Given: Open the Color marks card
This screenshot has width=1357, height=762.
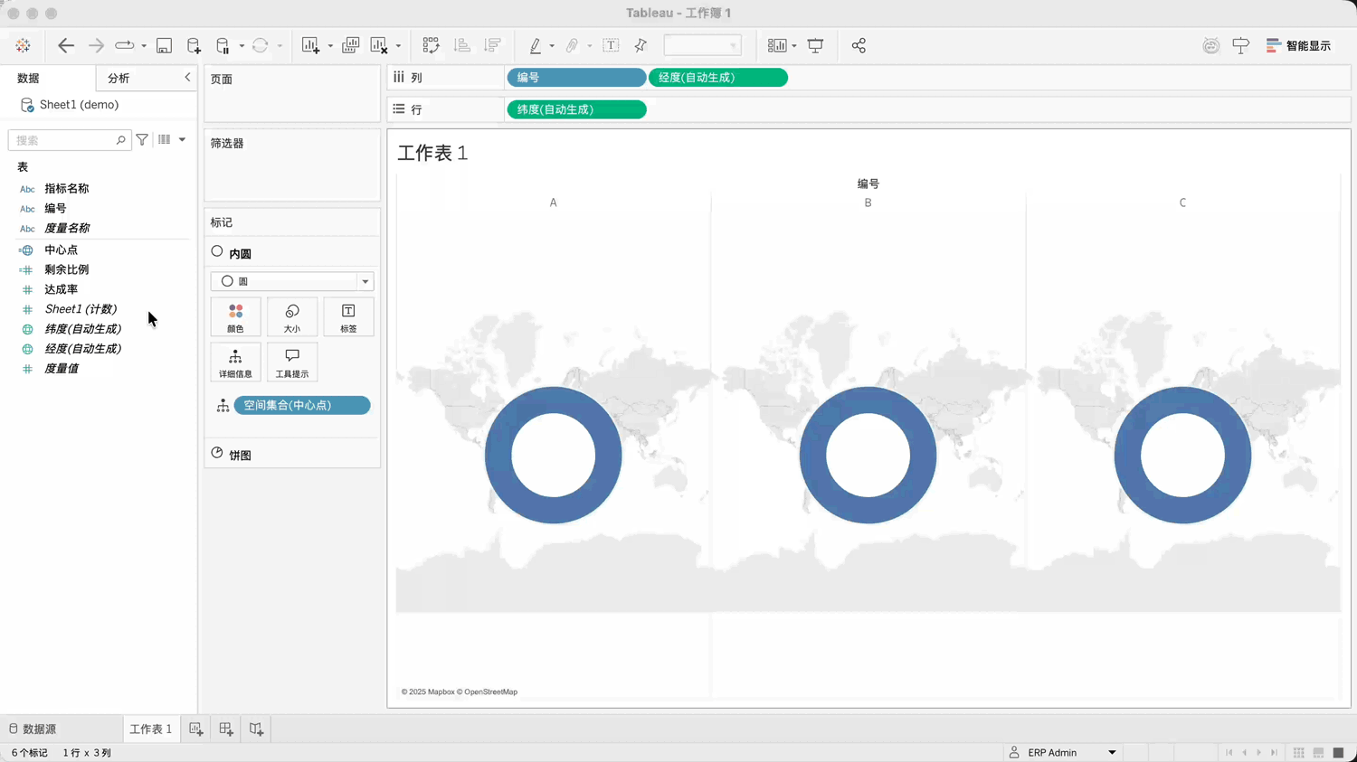Looking at the screenshot, I should (x=235, y=317).
